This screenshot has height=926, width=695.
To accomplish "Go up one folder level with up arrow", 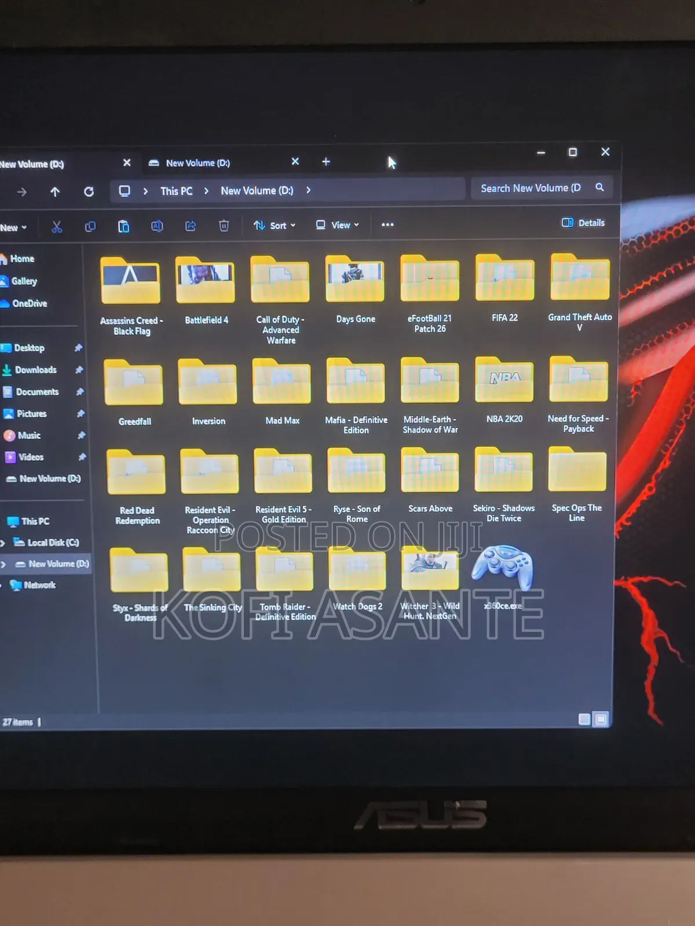I will [55, 192].
